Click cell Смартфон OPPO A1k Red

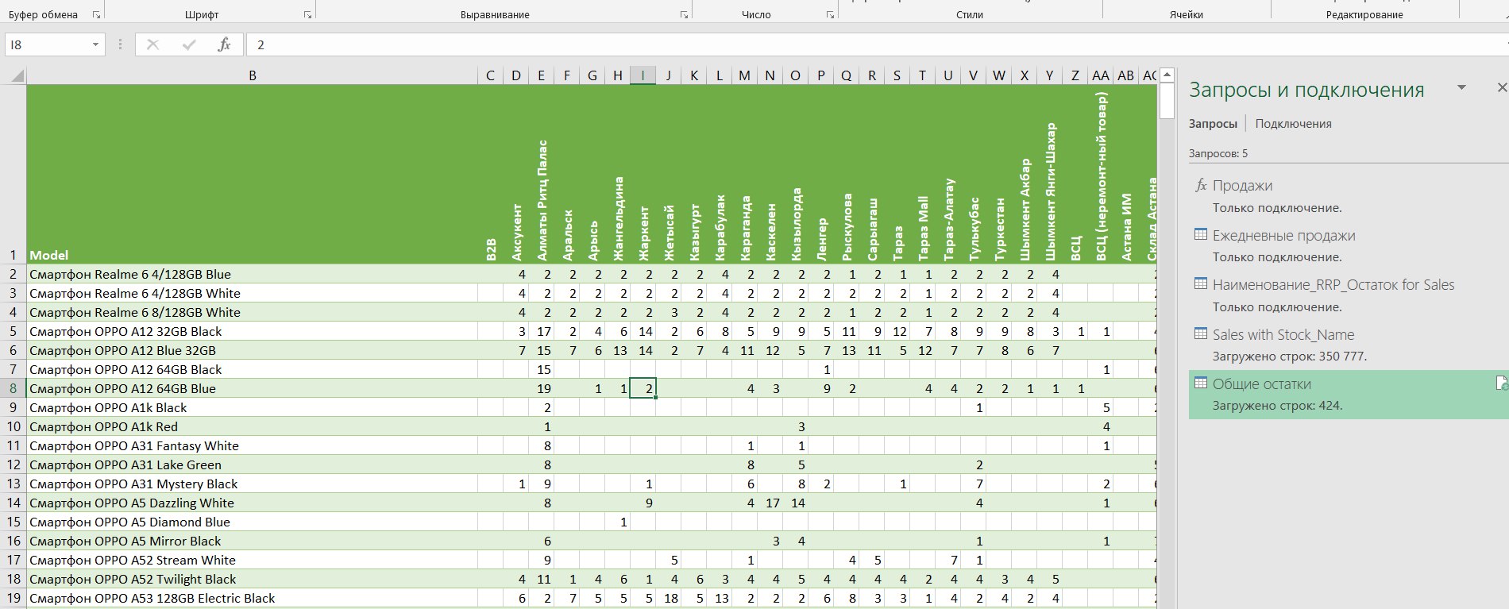point(253,426)
